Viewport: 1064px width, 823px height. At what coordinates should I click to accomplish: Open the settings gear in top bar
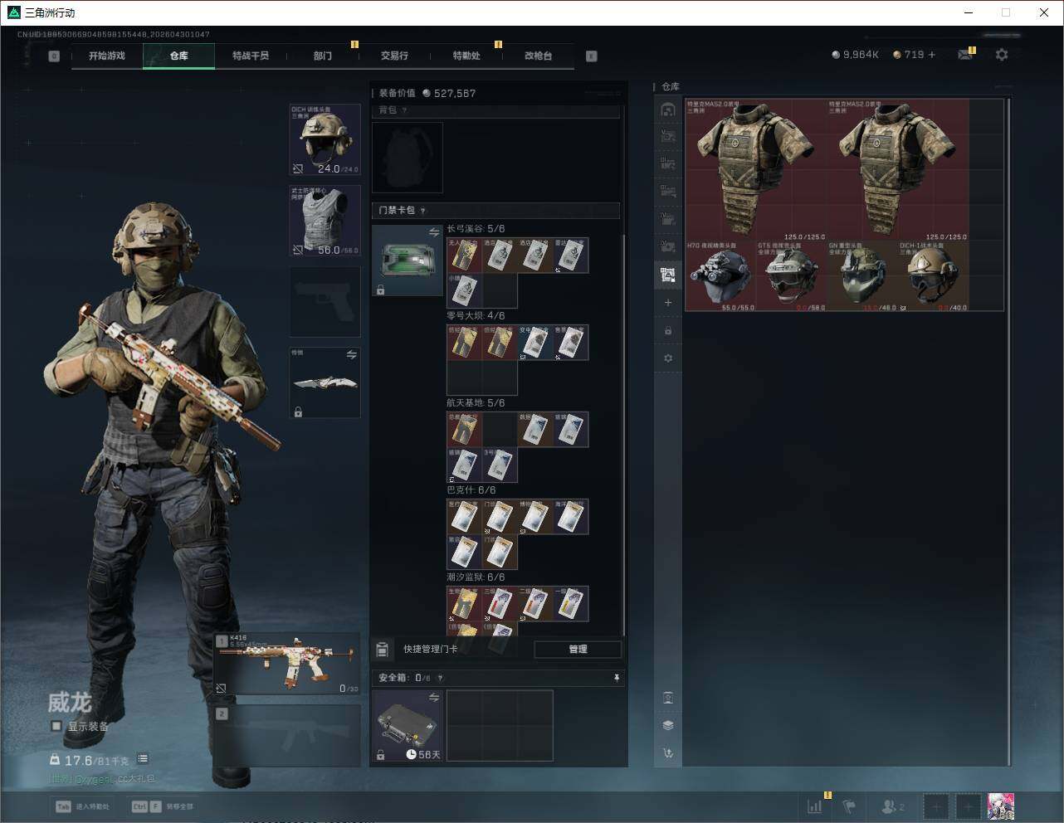(x=1002, y=55)
